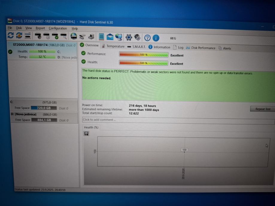Image resolution: width=275 pixels, height=206 pixels.
Task: Open settings with the gear icon
Action: coord(129,37)
